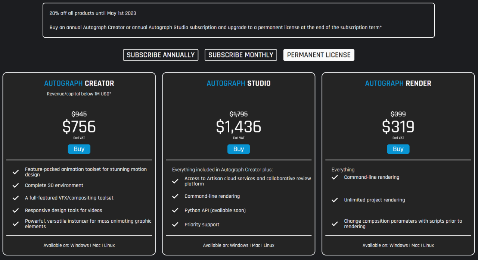Image resolution: width=478 pixels, height=260 pixels.
Task: Buy Autograph Studio for $1,436
Action: point(239,149)
